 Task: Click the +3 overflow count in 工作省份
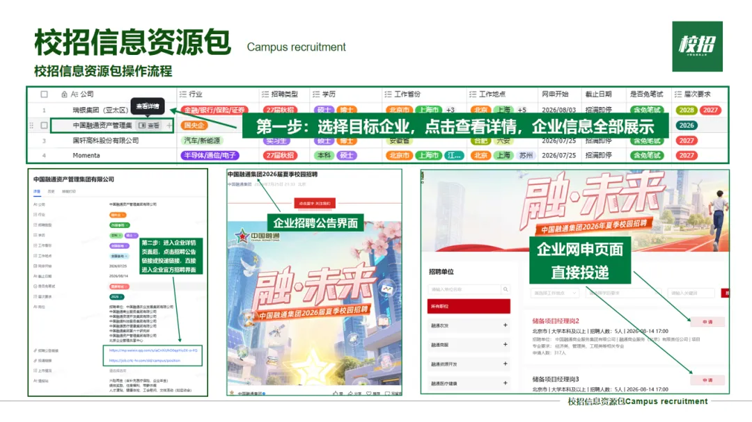[x=450, y=110]
